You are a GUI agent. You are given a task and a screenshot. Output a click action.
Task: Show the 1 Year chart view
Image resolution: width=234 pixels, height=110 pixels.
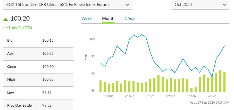(130, 19)
